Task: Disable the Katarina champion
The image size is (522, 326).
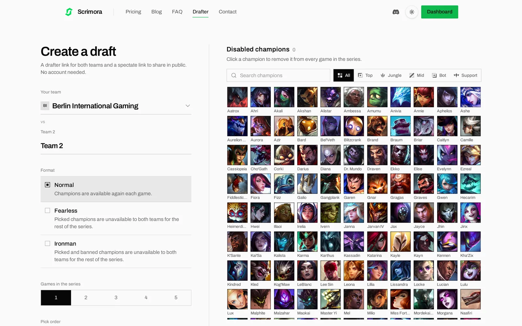Action: point(377,242)
